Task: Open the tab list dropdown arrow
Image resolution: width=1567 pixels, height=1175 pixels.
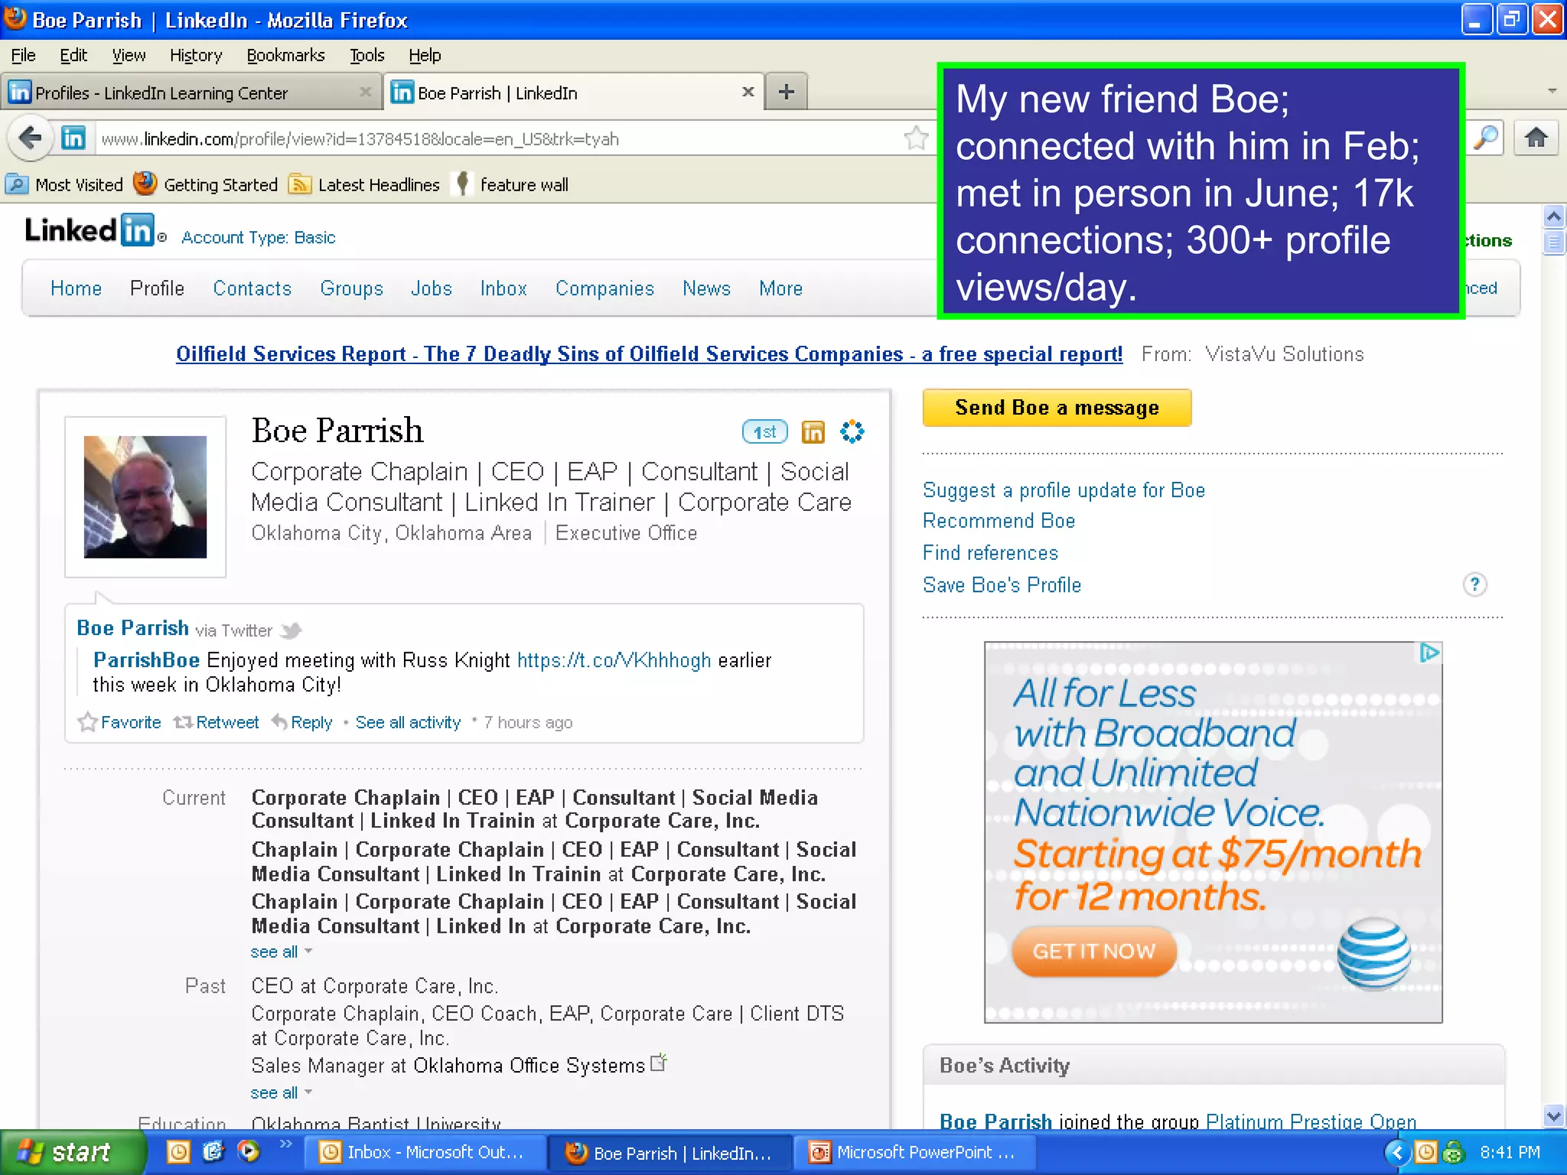Action: pos(1552,91)
